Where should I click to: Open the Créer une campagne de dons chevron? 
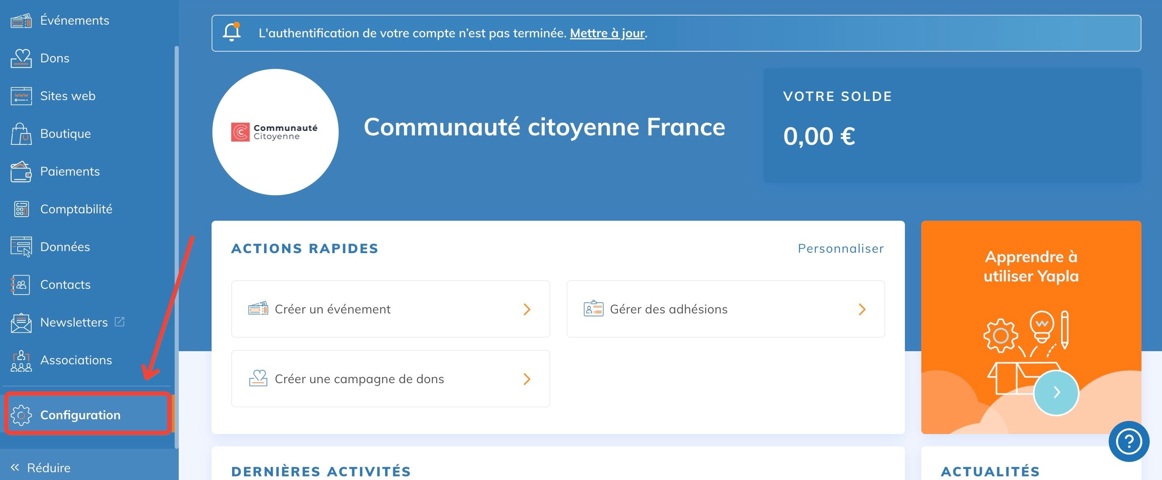click(x=526, y=379)
